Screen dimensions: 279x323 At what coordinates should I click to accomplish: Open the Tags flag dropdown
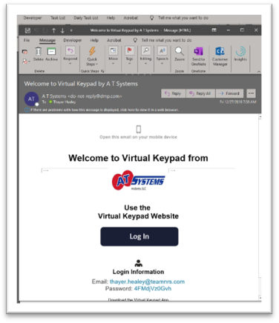[129, 56]
